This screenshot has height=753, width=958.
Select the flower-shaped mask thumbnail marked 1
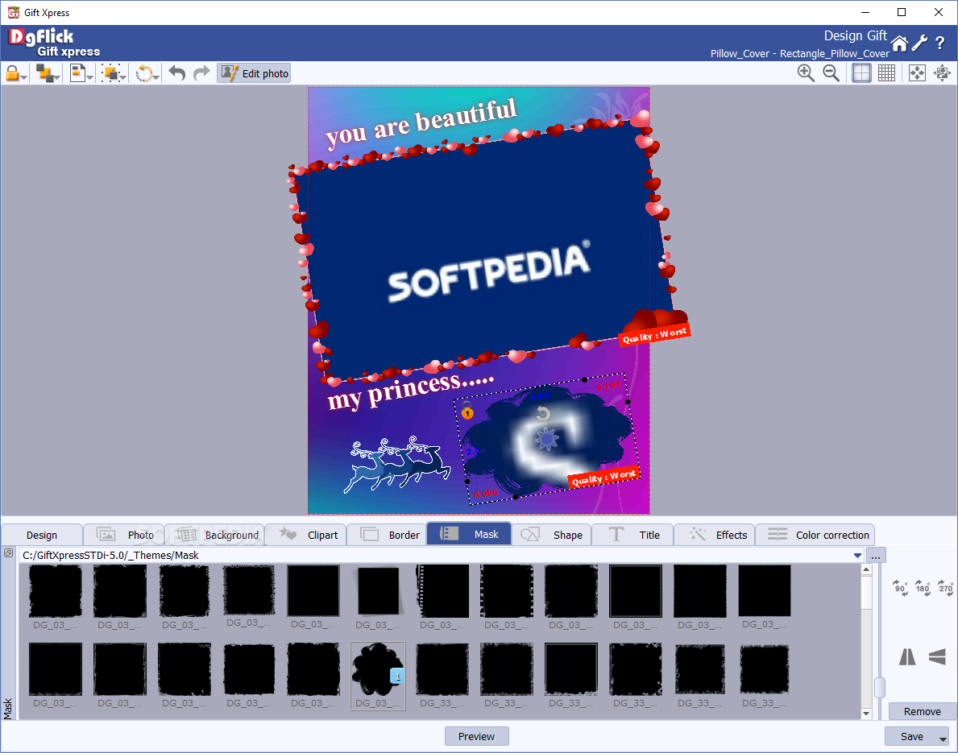(x=378, y=676)
